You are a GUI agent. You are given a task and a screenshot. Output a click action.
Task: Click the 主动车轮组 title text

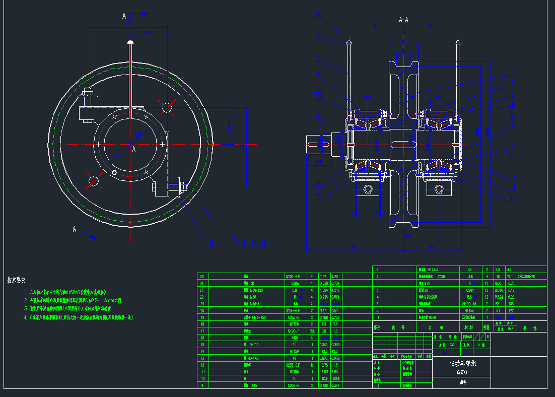click(x=462, y=363)
